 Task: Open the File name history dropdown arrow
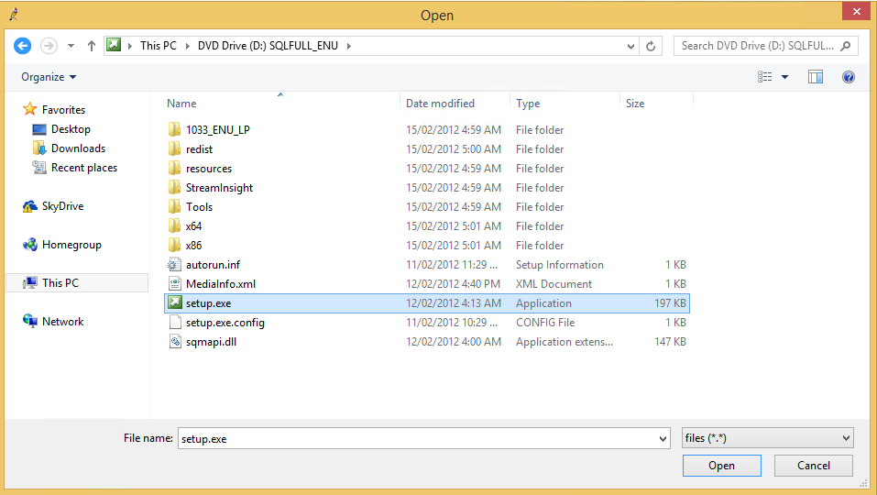(663, 438)
